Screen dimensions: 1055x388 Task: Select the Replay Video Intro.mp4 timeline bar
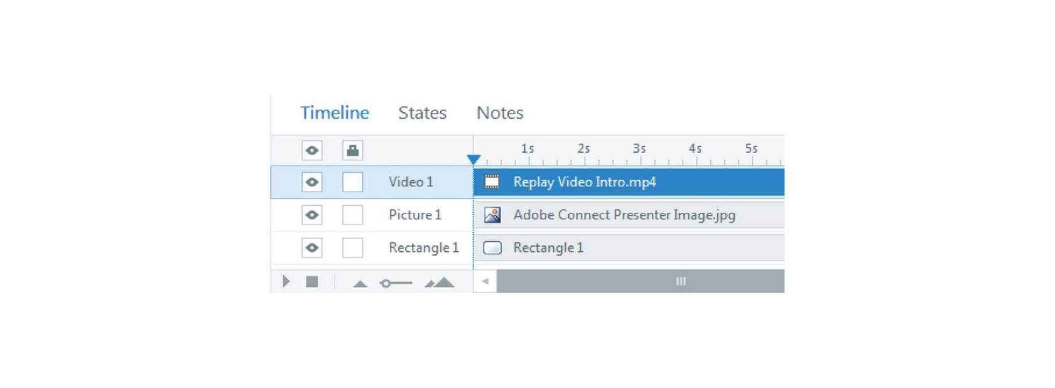629,182
